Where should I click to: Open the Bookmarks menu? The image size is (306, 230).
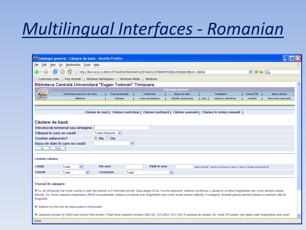point(74,65)
